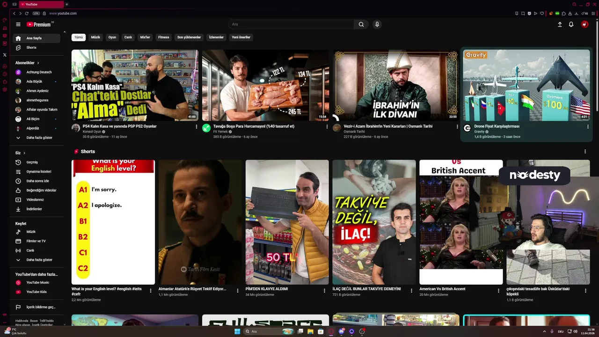Select the Tümü filter chip

coord(79,37)
